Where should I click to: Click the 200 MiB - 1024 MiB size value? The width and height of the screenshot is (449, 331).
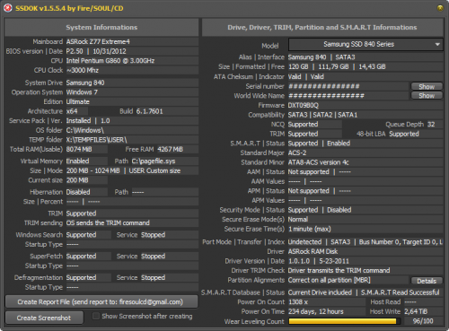tap(92, 170)
